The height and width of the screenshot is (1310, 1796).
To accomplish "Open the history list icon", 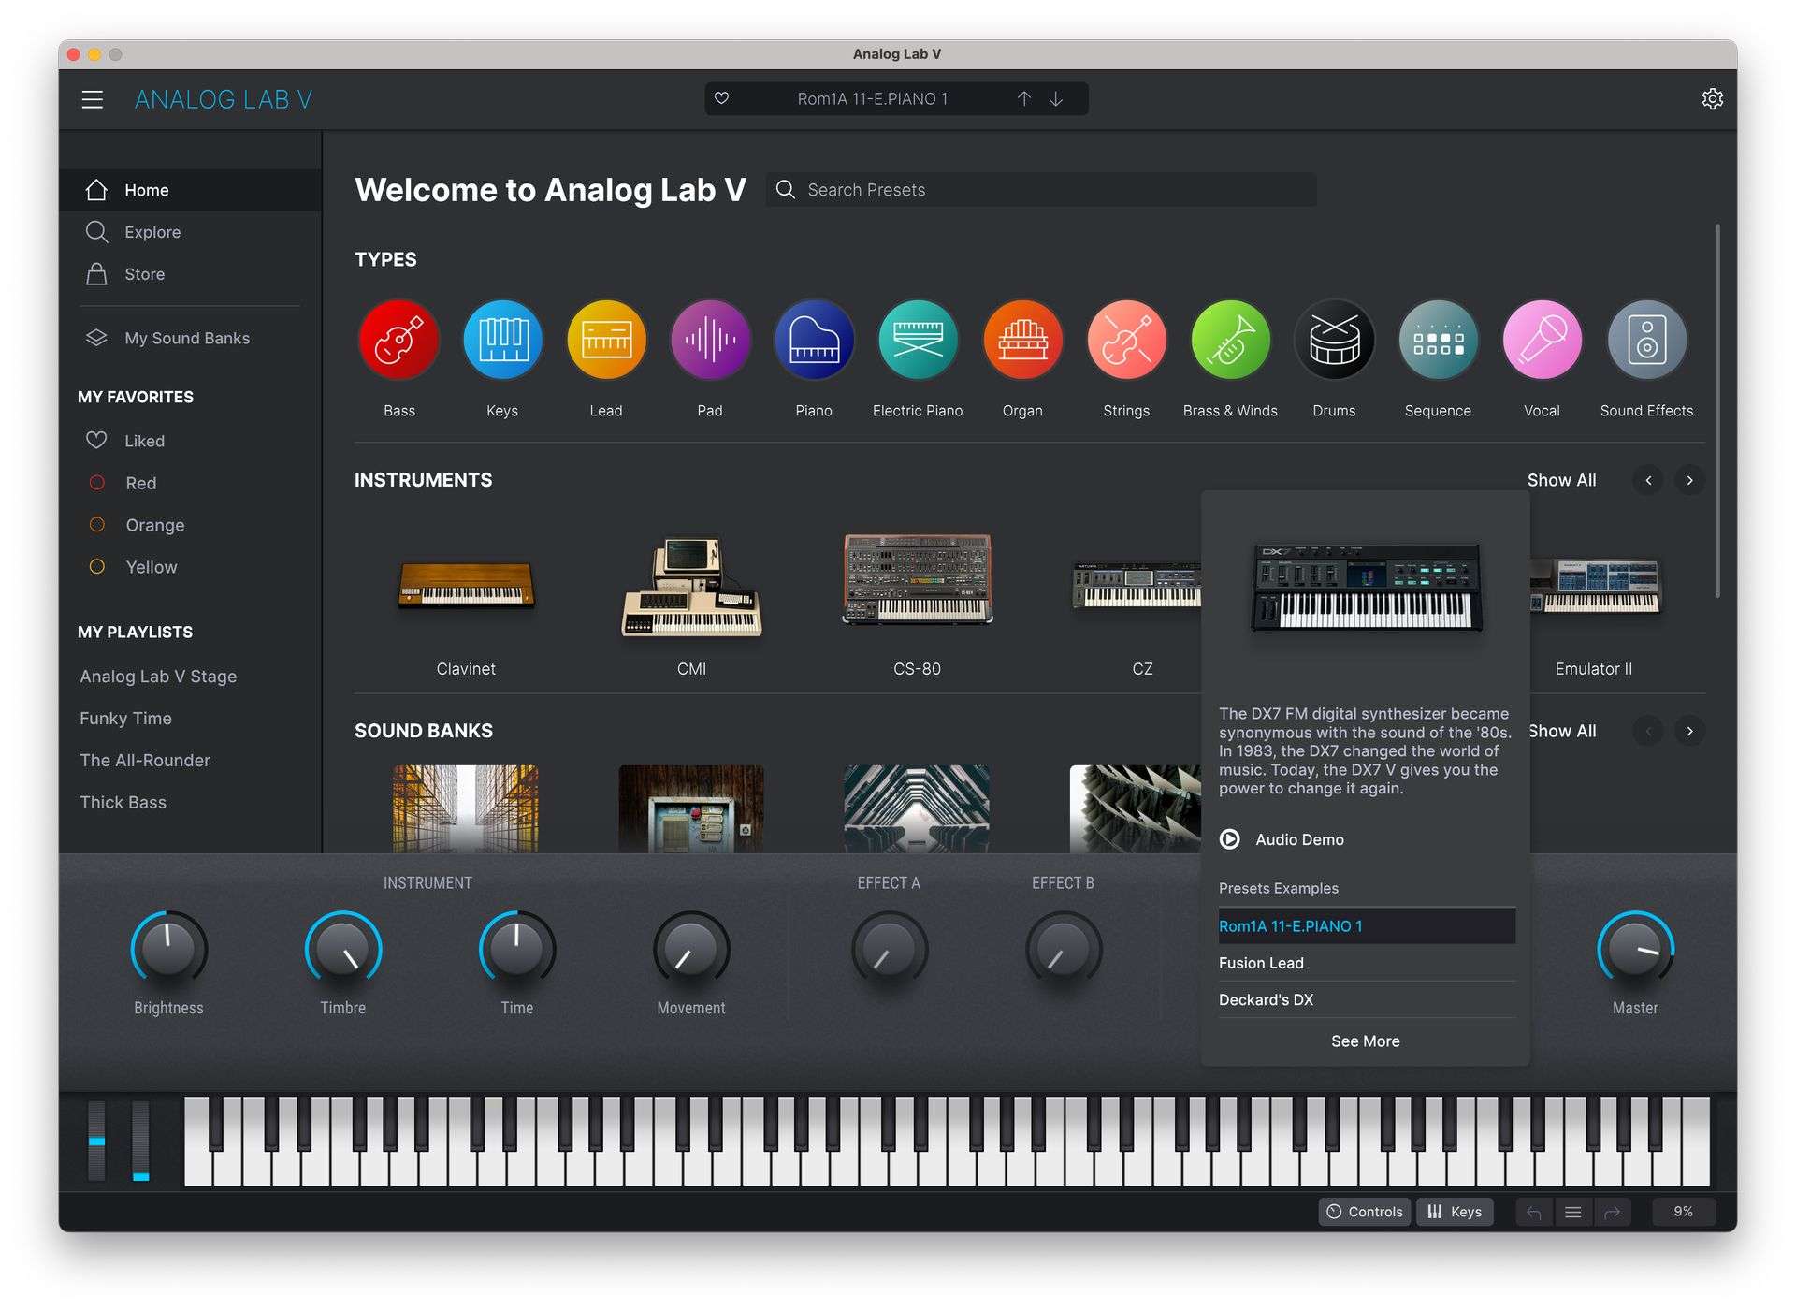I will (x=1573, y=1213).
